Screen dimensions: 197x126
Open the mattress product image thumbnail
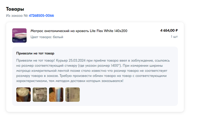pyautogui.click(x=19, y=35)
